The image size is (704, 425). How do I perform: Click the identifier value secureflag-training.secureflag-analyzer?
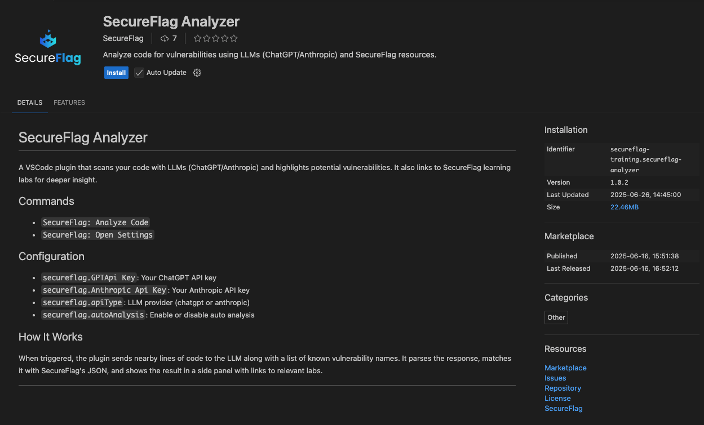[646, 159]
